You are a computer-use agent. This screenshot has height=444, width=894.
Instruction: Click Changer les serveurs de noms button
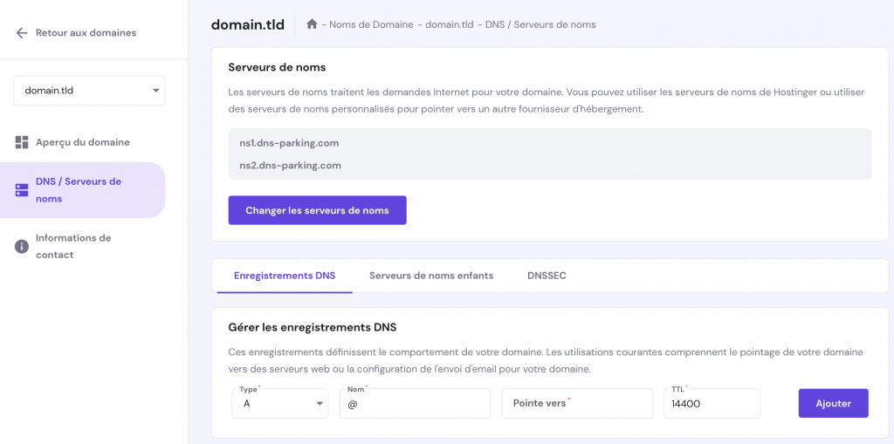317,210
